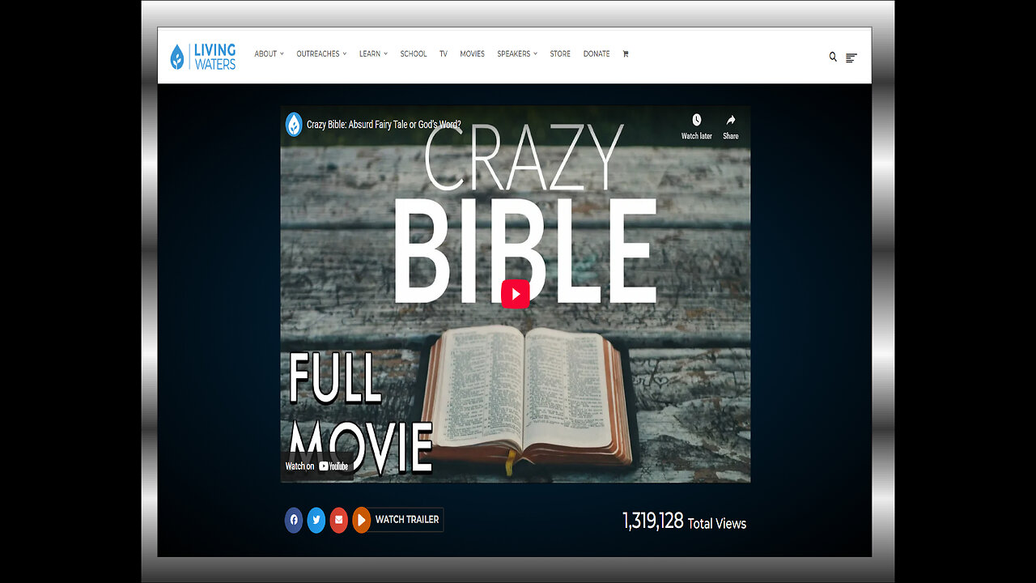Open the site search magnifier
The height and width of the screenshot is (583, 1036).
tap(833, 57)
